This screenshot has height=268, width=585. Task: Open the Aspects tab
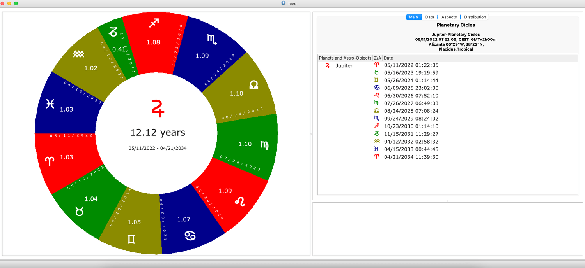click(449, 17)
